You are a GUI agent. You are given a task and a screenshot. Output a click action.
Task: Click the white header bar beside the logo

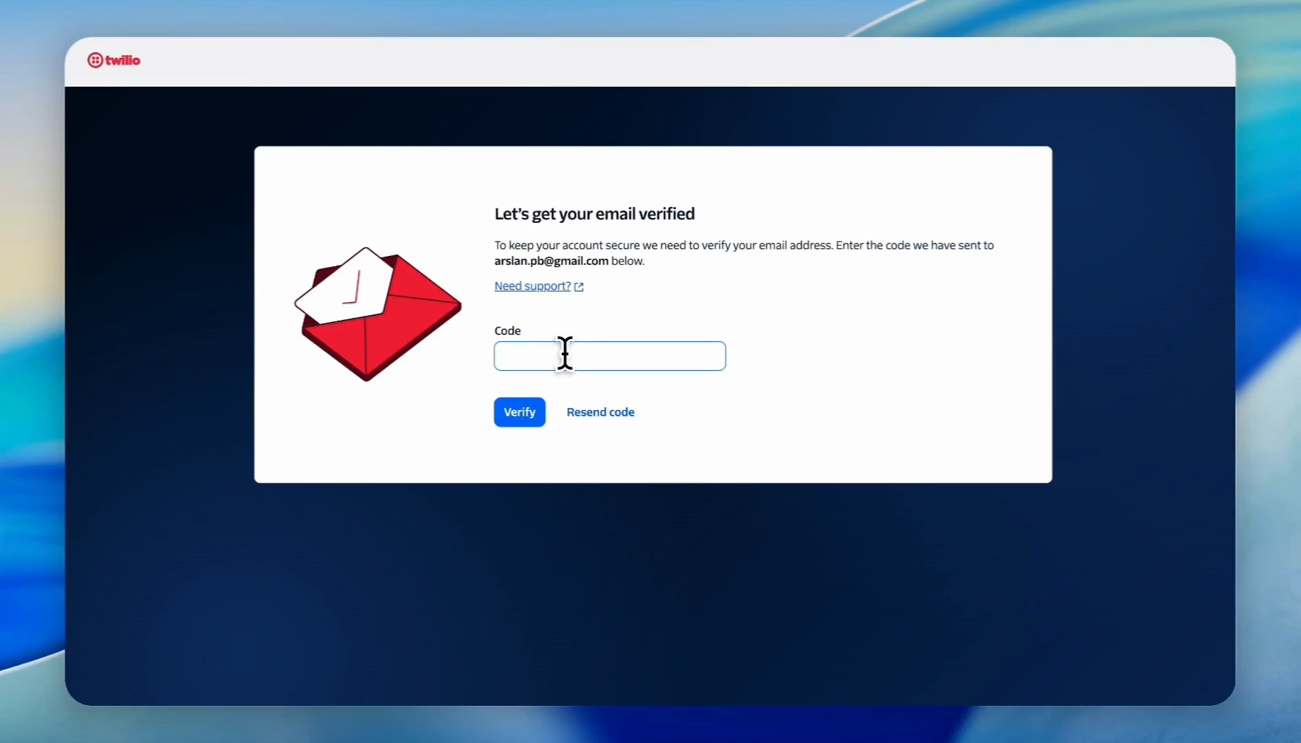[x=619, y=62]
